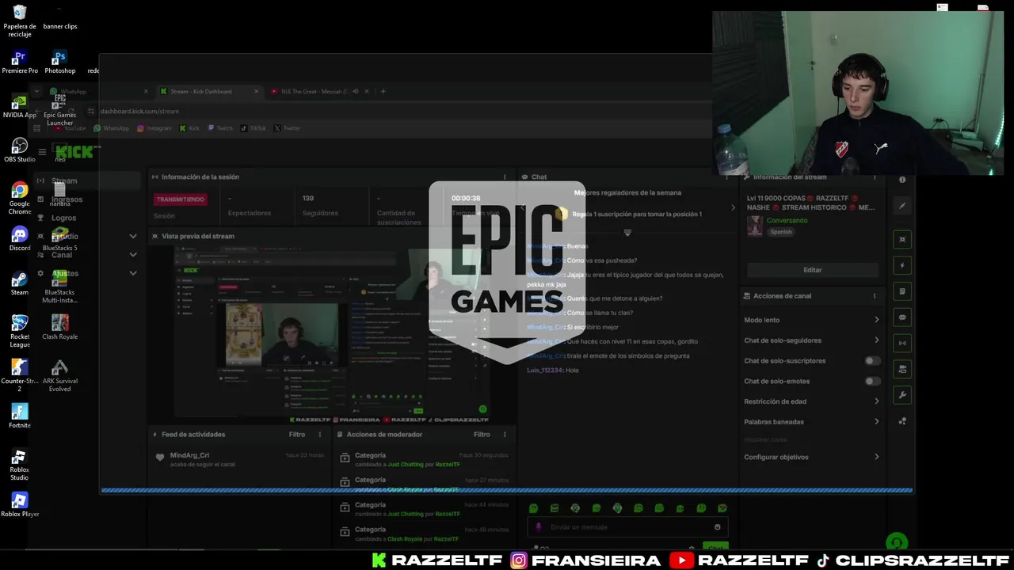The width and height of the screenshot is (1014, 570).
Task: Click Filtro in Feed de actividades
Action: pos(297,435)
